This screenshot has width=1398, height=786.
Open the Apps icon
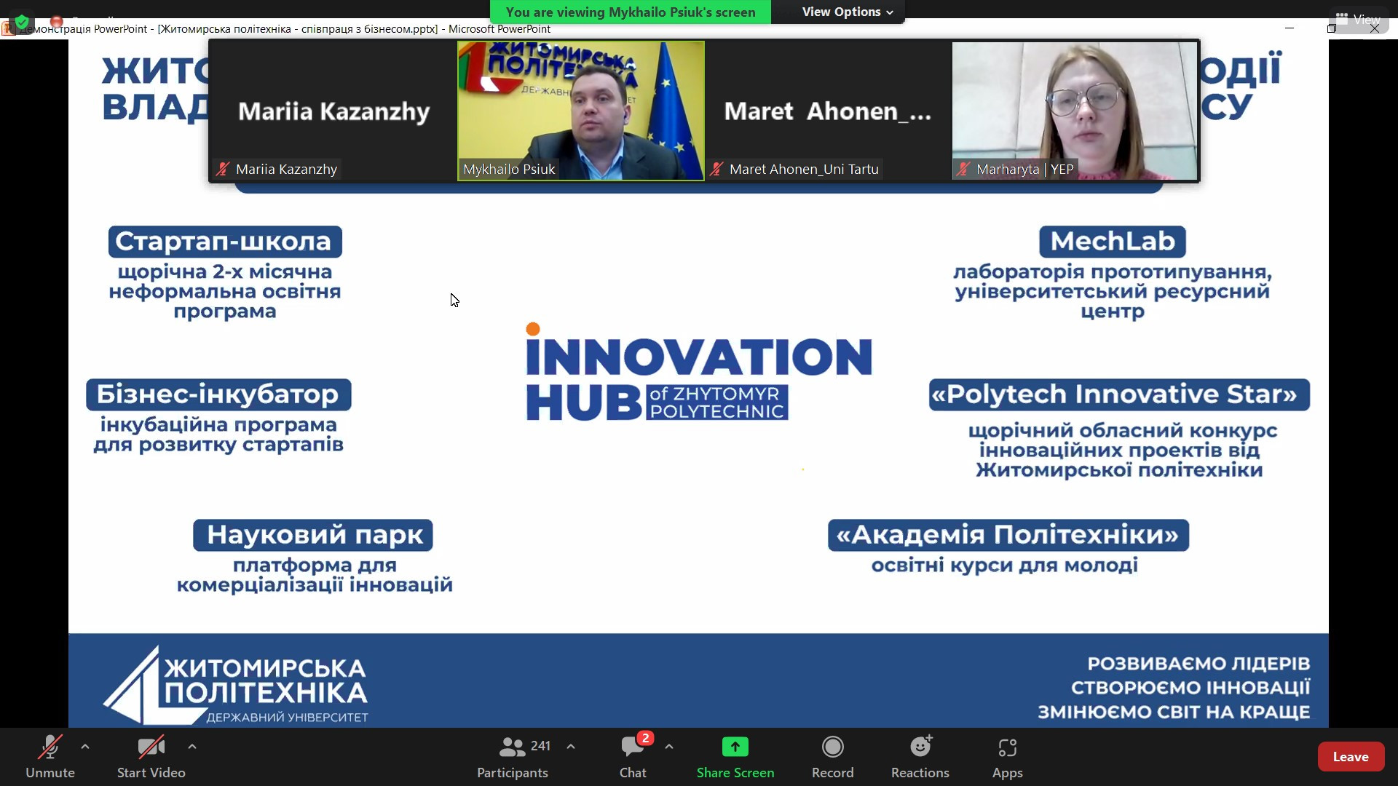tap(1007, 747)
